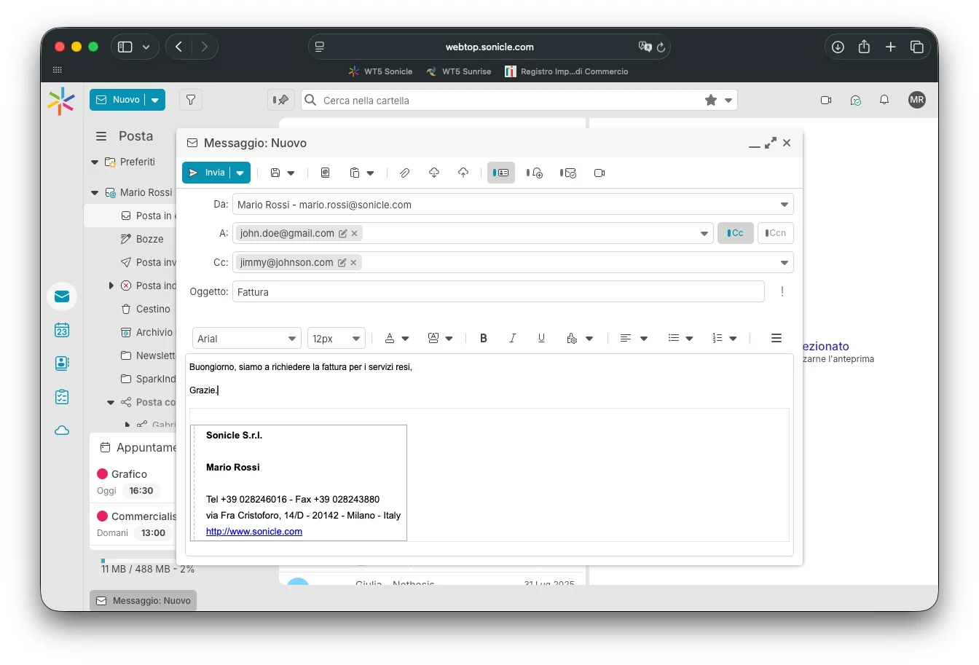Enable the Ccn recipient field

coord(775,233)
